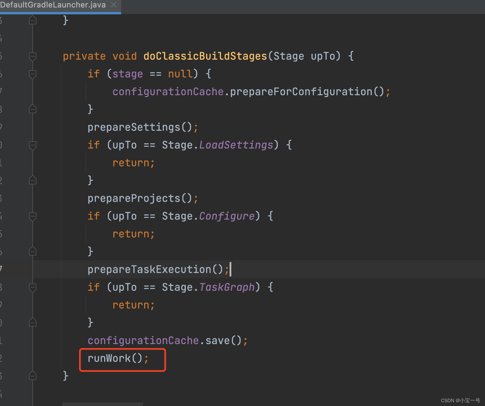The height and width of the screenshot is (406, 485).
Task: Collapse the 'Stage.TaskGraph' if block fold marker
Action: point(33,287)
